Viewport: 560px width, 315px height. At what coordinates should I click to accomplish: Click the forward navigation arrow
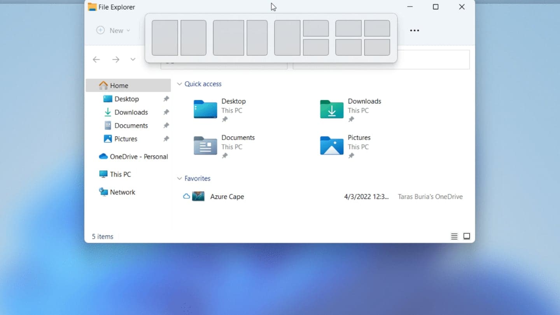pyautogui.click(x=115, y=59)
